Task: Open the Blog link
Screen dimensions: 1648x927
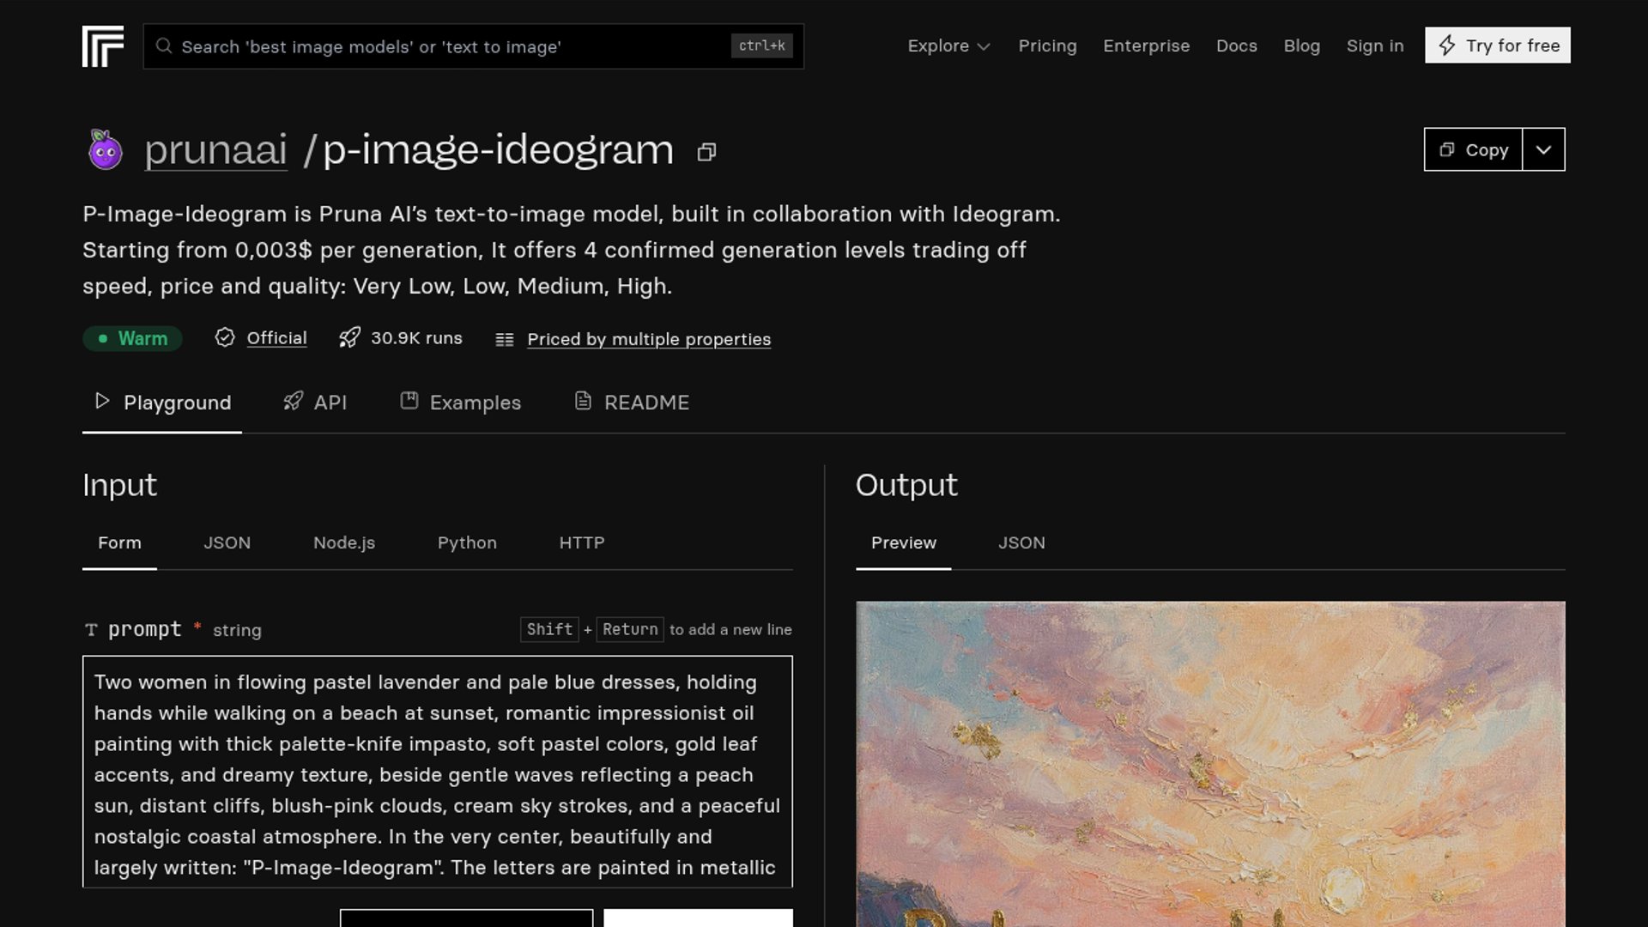Action: (x=1301, y=45)
